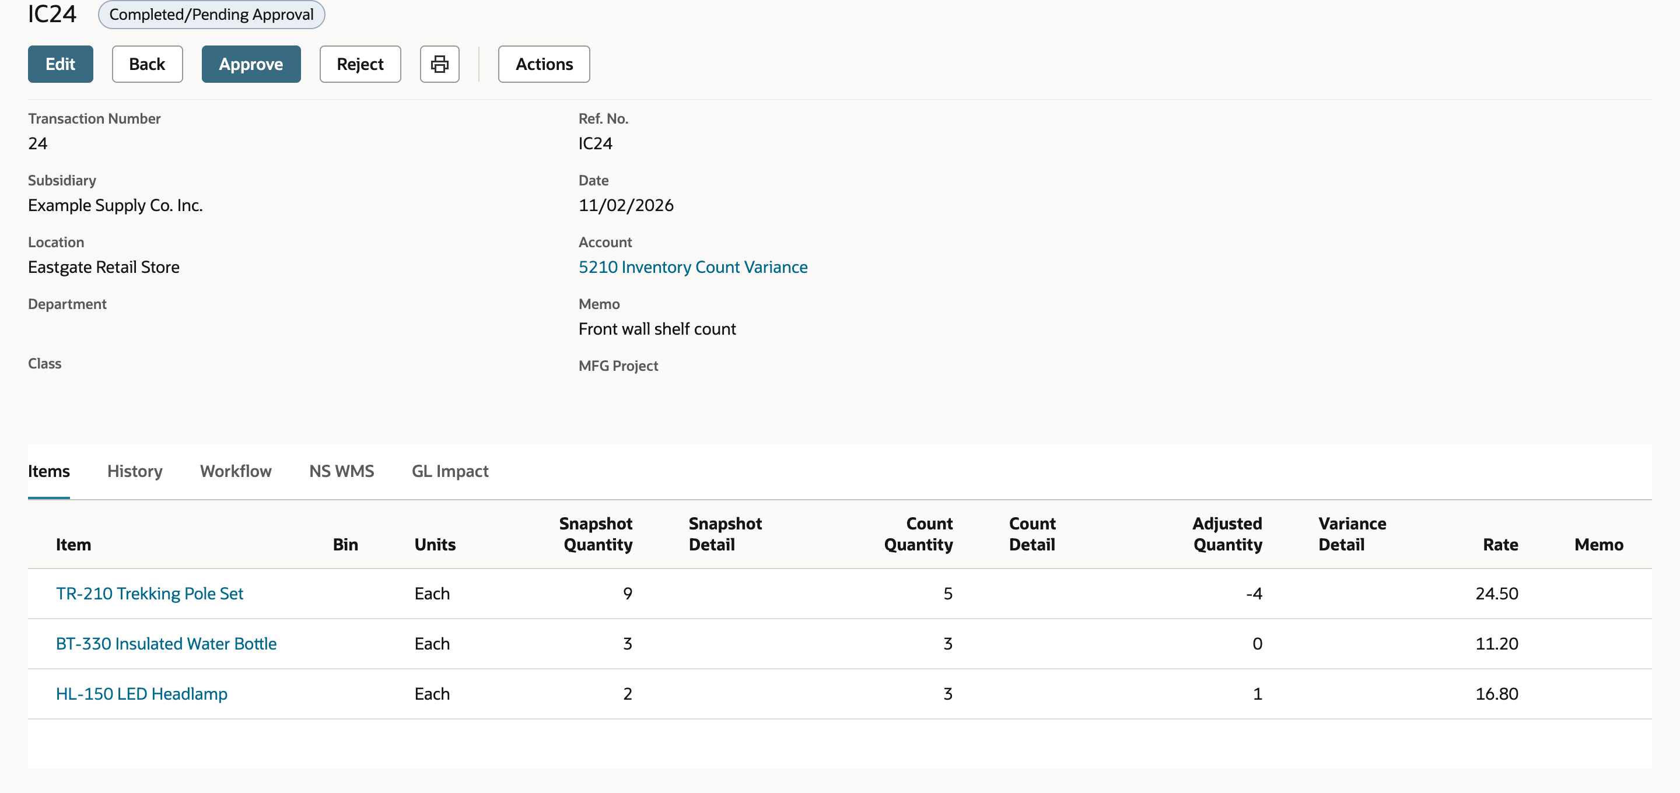Open the TR-210 Trekking Pole Set item
The image size is (1680, 793).
pyautogui.click(x=149, y=594)
